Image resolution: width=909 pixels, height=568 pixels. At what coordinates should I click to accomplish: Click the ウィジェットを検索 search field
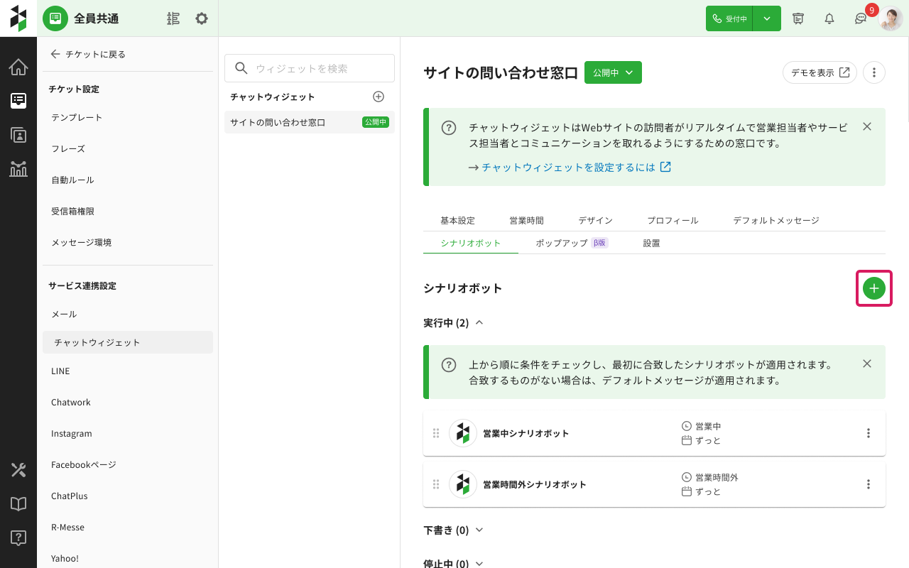coord(310,68)
